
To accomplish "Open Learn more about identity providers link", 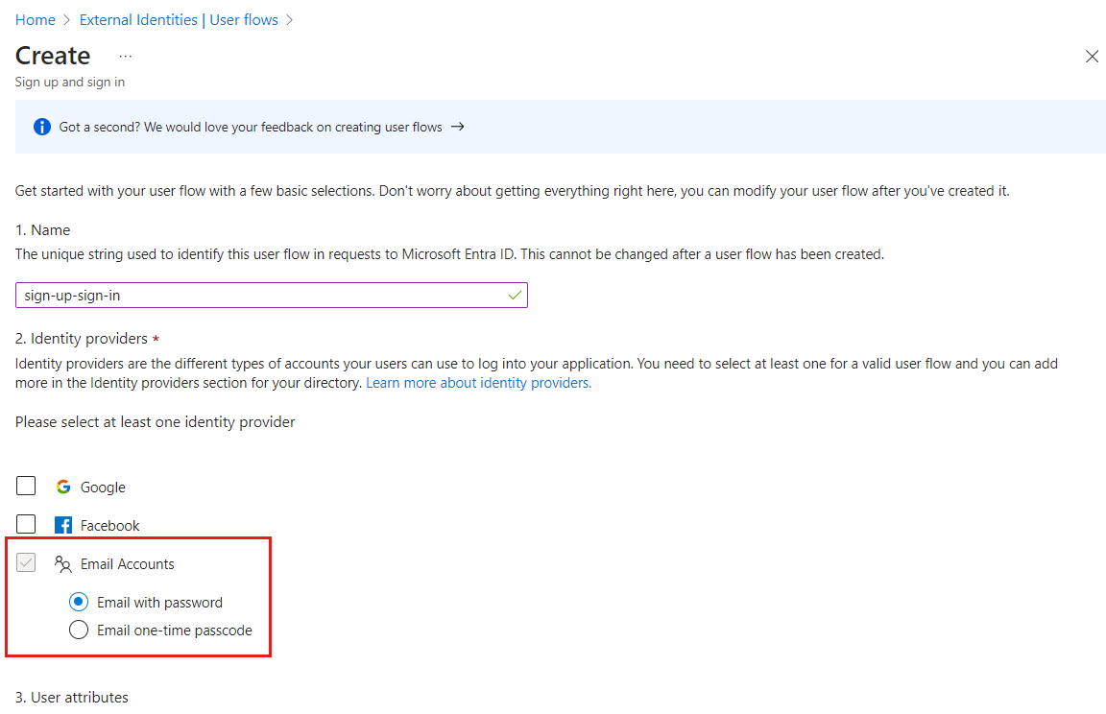I will (x=477, y=382).
